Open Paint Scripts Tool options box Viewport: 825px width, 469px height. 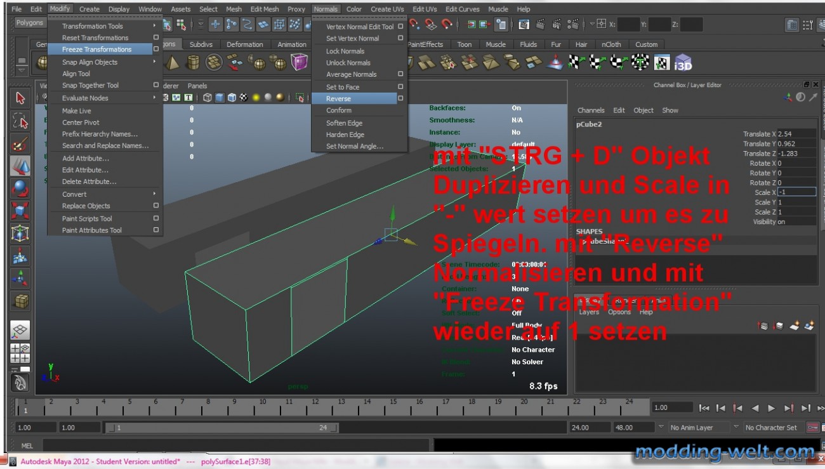point(156,218)
